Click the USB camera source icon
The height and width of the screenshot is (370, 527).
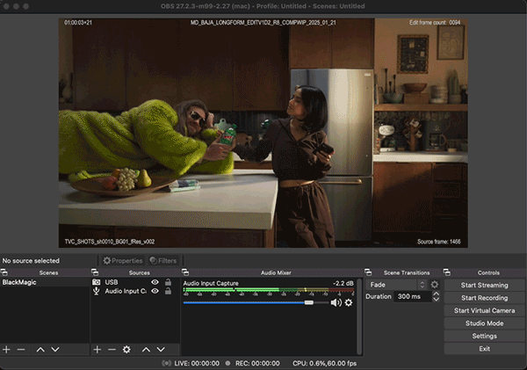tap(96, 282)
